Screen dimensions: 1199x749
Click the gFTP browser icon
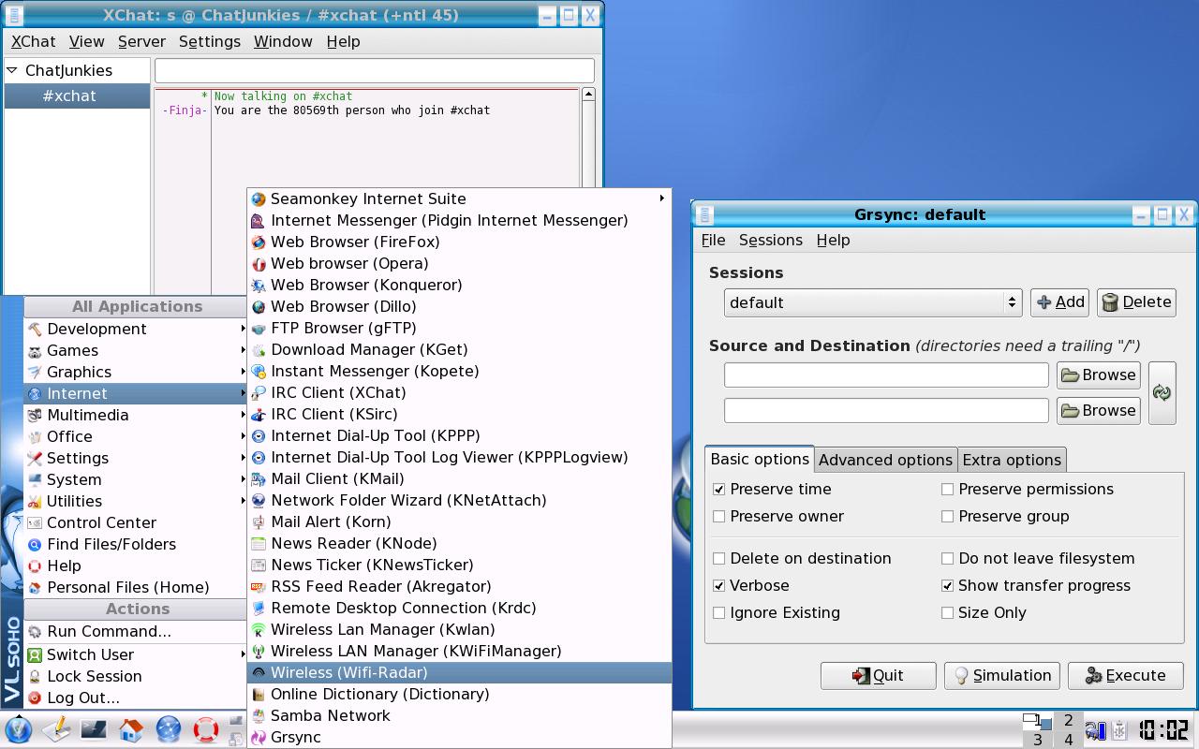tap(259, 328)
